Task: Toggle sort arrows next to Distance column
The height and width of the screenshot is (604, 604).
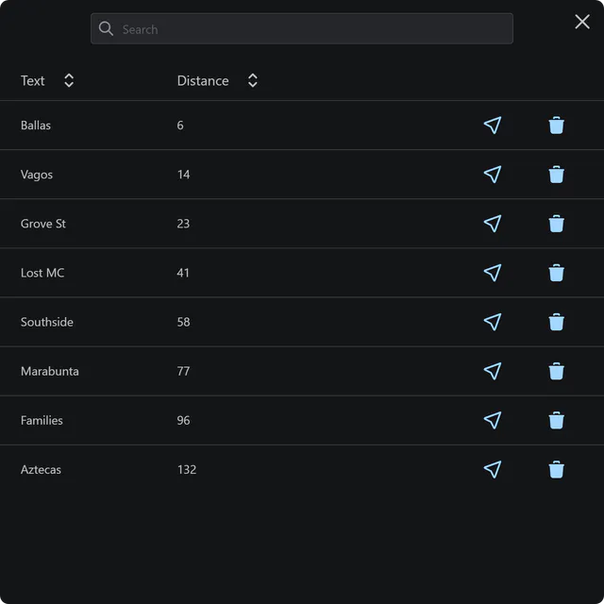Action: click(253, 80)
